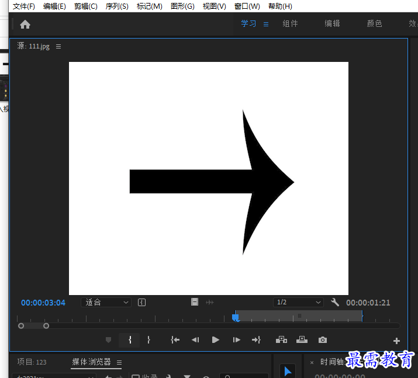
Task: Go to the Home screen icon
Action: pos(25,24)
